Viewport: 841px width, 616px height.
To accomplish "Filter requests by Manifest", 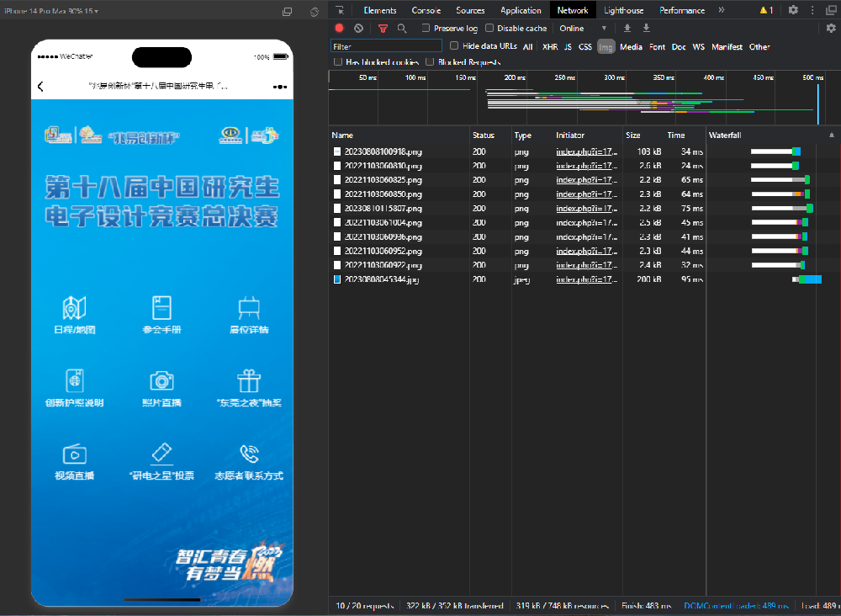I will (x=727, y=46).
